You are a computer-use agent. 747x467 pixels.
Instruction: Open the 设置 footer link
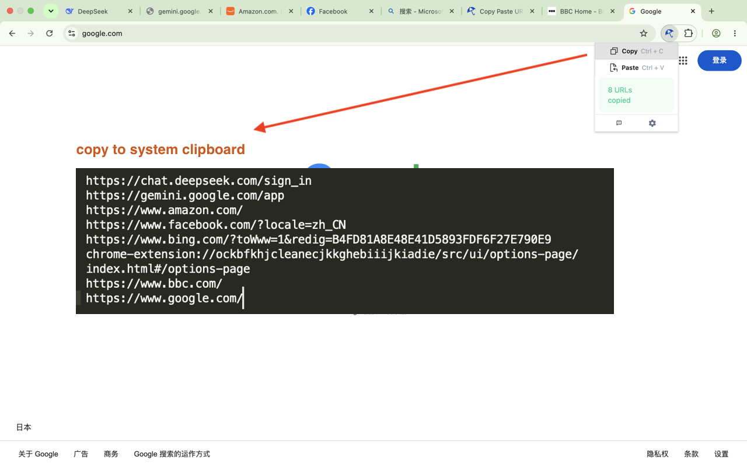tap(721, 454)
